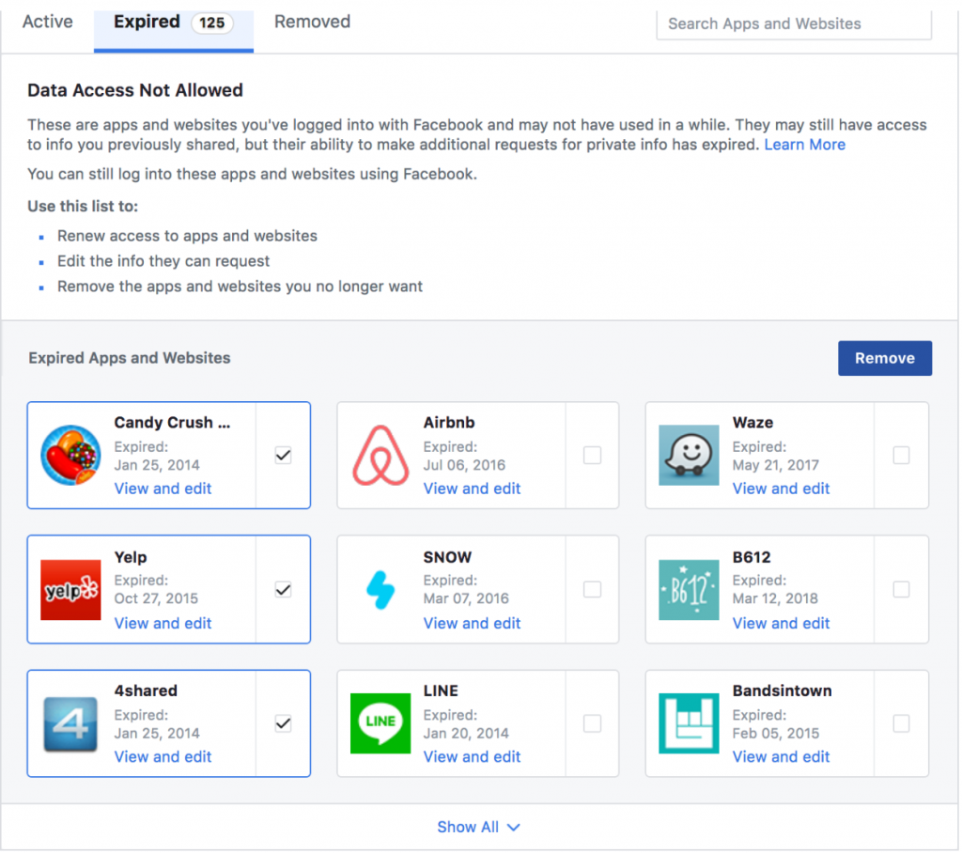The height and width of the screenshot is (853, 962).
Task: Check the Airbnb selection checkbox
Action: tap(592, 455)
